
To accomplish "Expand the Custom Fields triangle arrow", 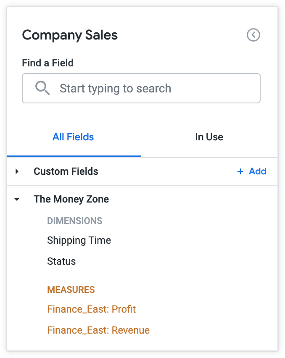I will (x=17, y=171).
